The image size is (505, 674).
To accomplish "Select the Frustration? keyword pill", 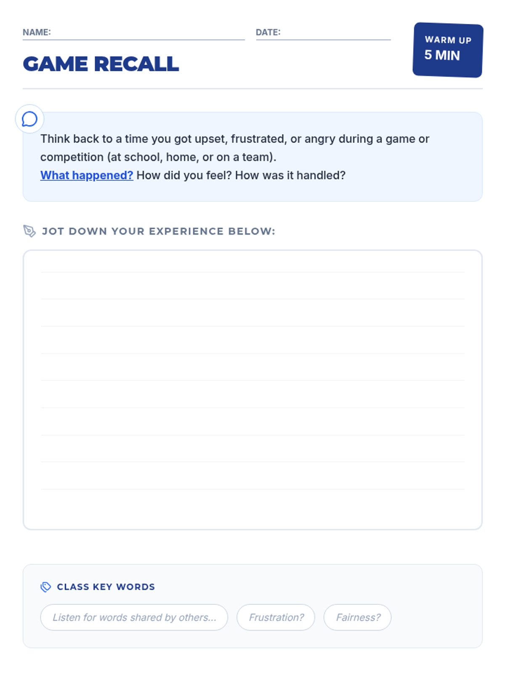I will [x=276, y=617].
